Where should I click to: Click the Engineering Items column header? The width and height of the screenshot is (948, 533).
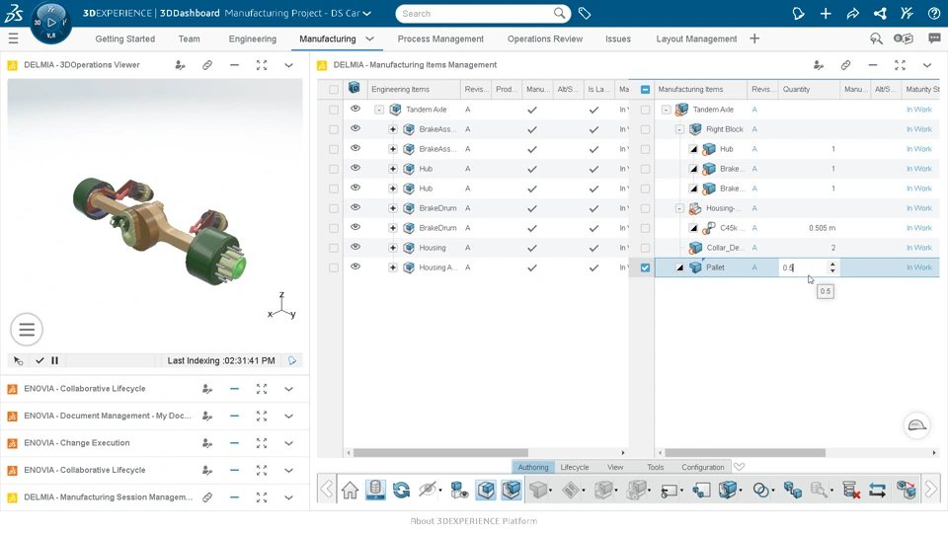click(x=414, y=90)
